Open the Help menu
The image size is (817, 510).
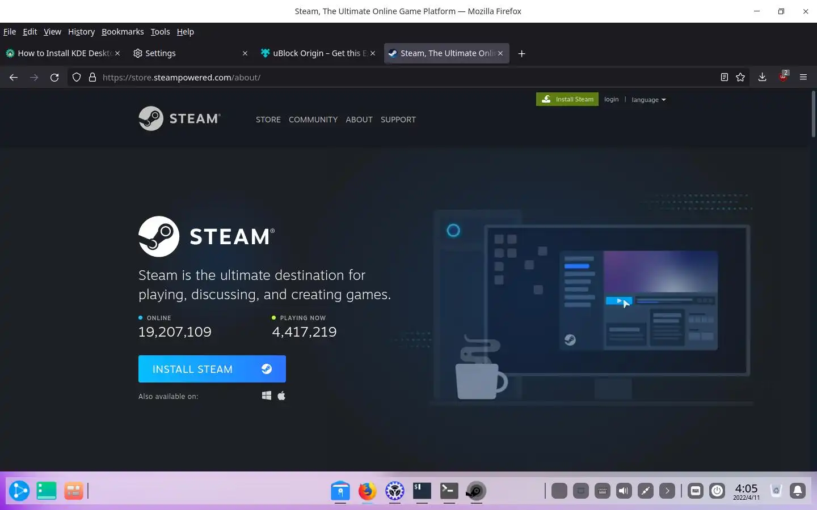click(x=185, y=32)
